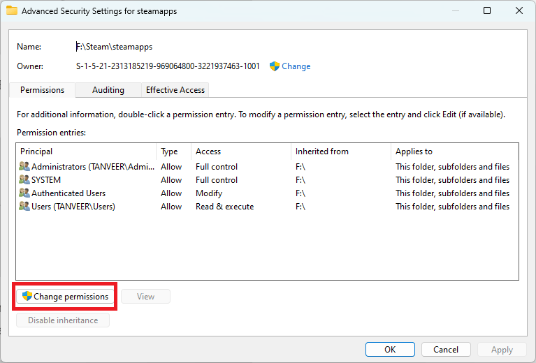Click the SYSTEM principal user icon

click(x=24, y=180)
